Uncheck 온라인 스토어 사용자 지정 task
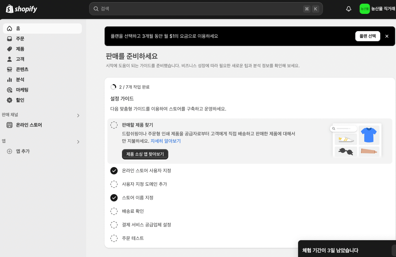Viewport: 396px width, 257px height. (x=114, y=171)
